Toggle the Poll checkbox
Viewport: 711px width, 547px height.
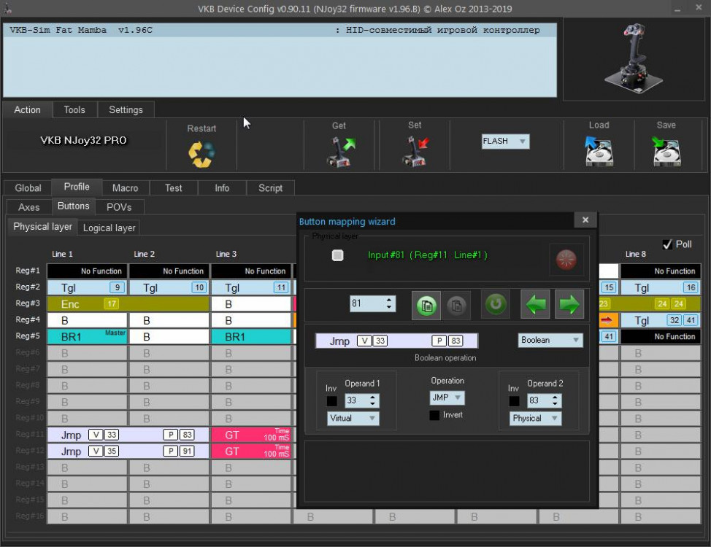tap(667, 244)
